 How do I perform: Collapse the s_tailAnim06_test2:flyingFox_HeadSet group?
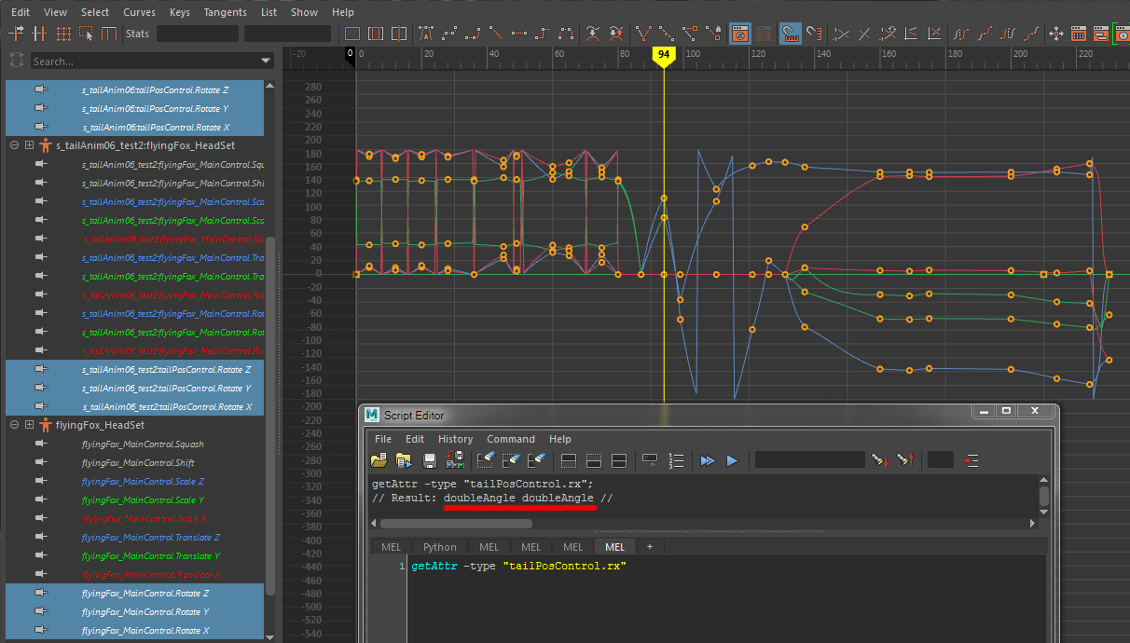[x=12, y=144]
